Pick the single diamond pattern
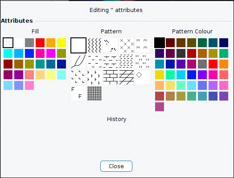This screenshot has height=178, width=234. click(143, 77)
